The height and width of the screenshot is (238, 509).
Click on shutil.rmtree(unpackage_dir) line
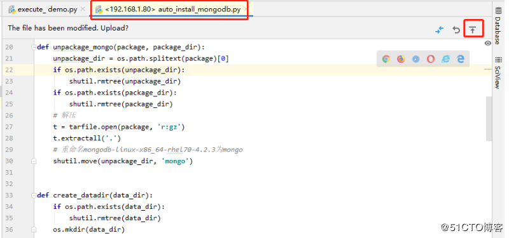(x=125, y=81)
